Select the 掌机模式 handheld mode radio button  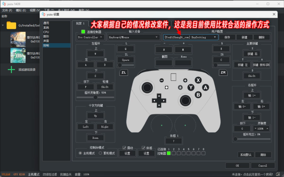click(100, 153)
